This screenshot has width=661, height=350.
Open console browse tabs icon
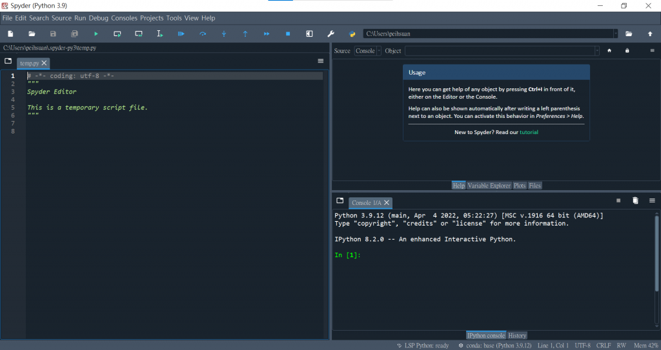tap(340, 200)
